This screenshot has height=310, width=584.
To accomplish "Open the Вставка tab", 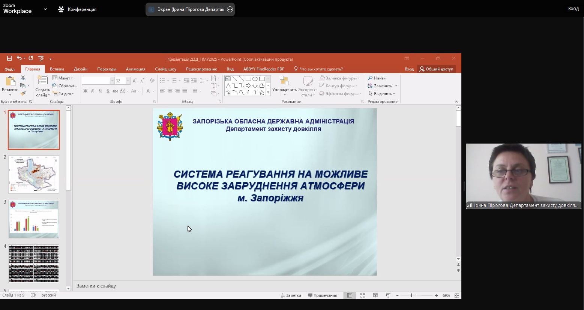I will coord(57,69).
